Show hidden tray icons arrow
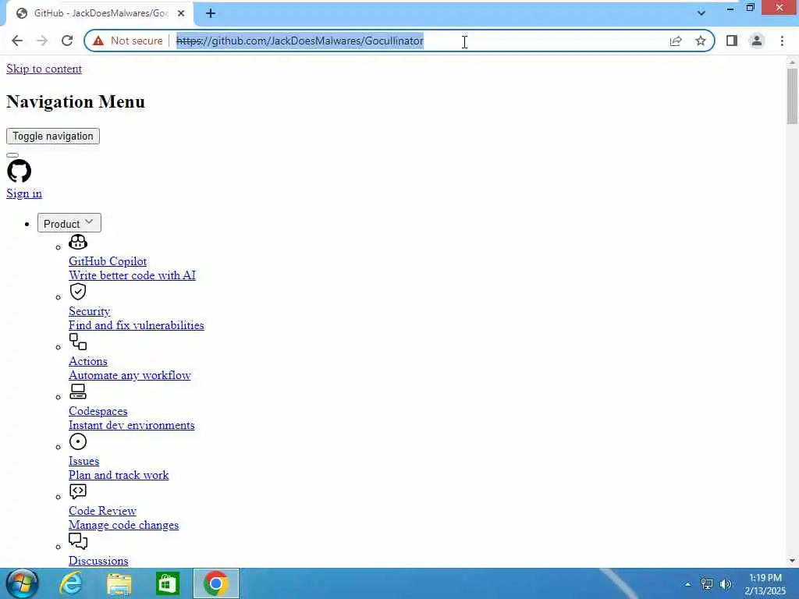This screenshot has width=799, height=599. tap(688, 584)
